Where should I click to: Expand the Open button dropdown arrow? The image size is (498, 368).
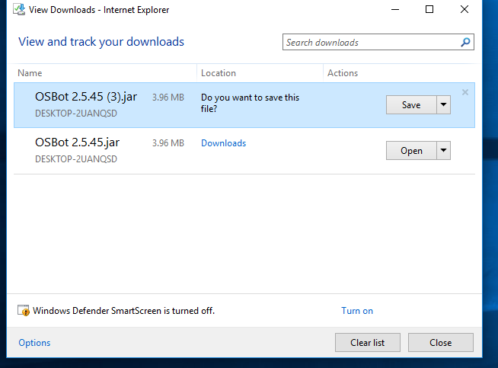pos(444,151)
